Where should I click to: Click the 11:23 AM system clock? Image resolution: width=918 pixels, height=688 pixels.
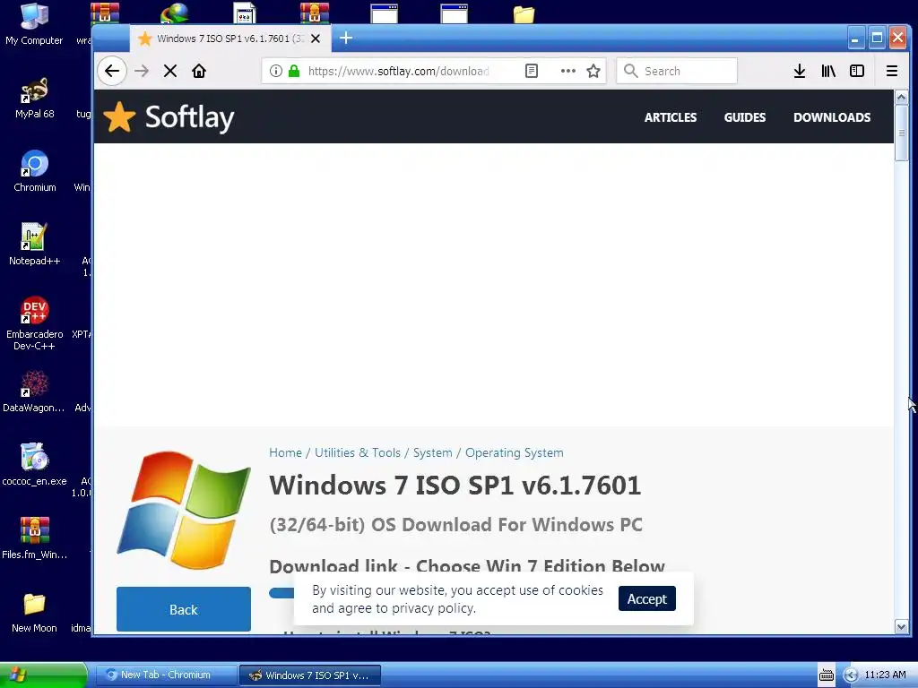[x=885, y=675]
